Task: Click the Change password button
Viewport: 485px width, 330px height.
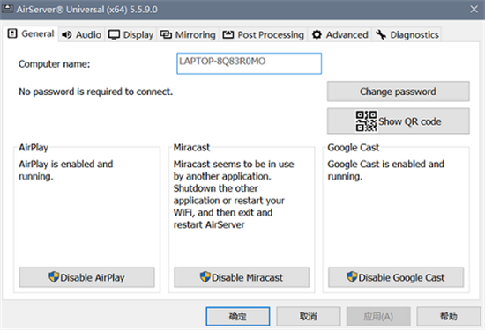Action: click(398, 92)
